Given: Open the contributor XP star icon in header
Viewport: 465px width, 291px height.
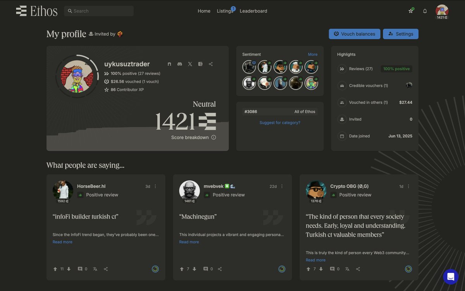Looking at the screenshot, I should pos(411,11).
